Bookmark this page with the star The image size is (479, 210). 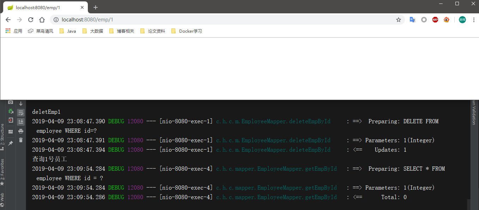coord(399,20)
